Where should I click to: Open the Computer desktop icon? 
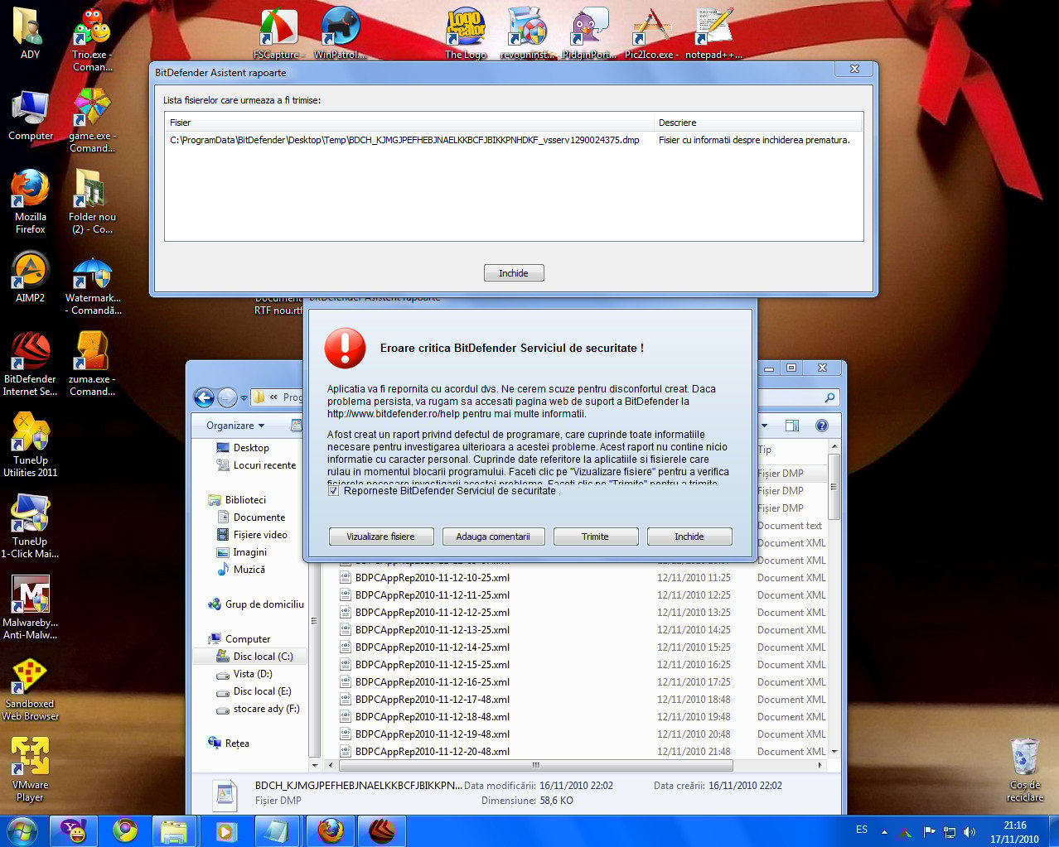[31, 115]
